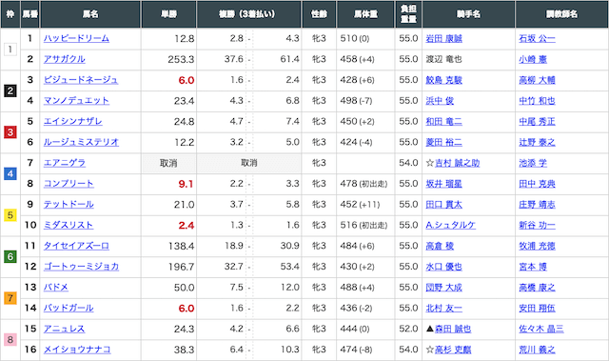
Task: Open trainer link 佐々木 晶三
Action: (541, 329)
